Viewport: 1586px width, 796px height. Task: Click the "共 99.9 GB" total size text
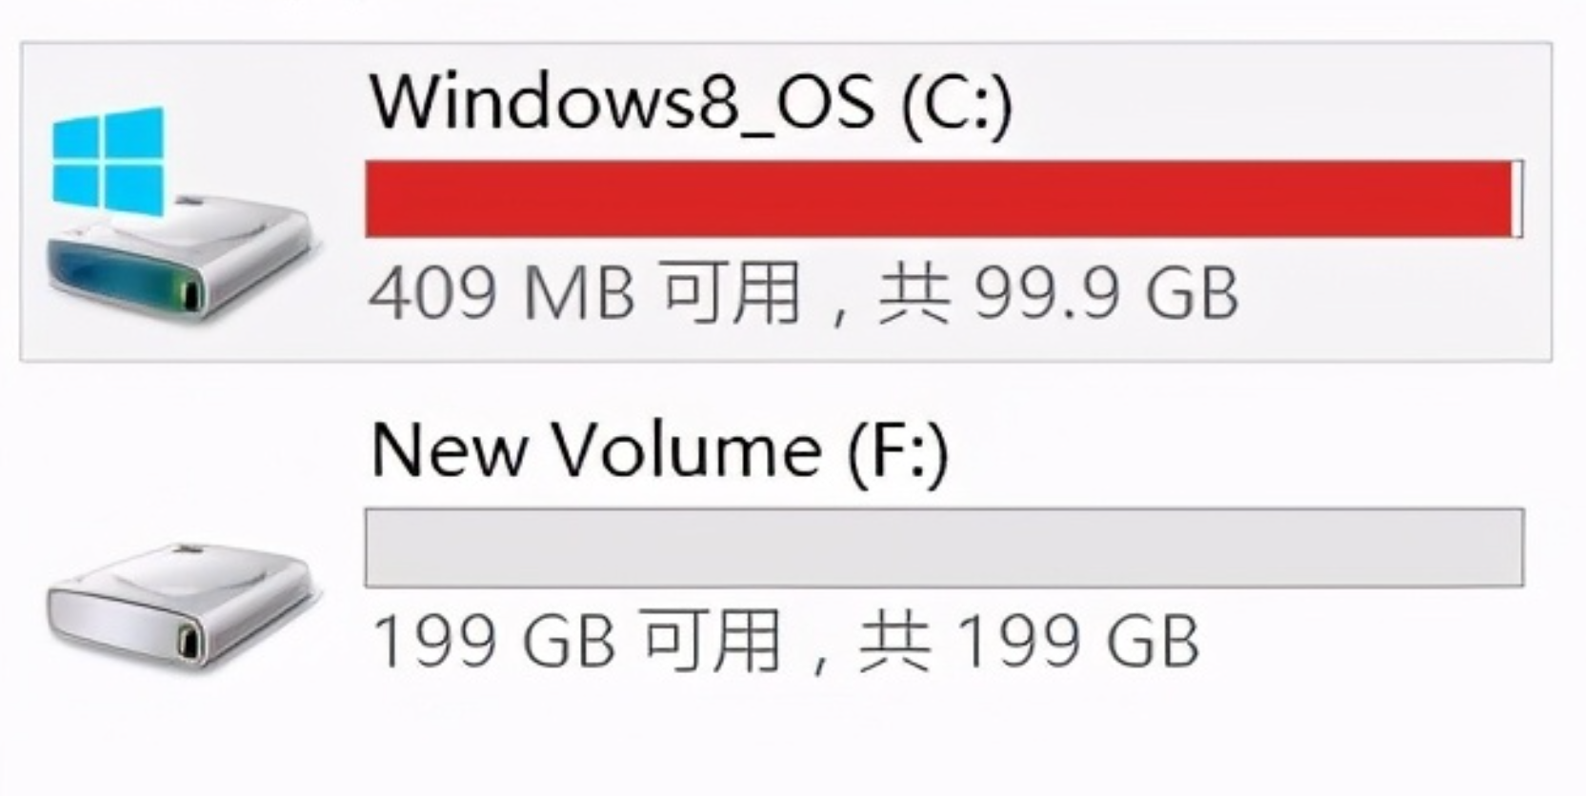click(1057, 293)
